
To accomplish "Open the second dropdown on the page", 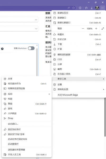I will click(x=19, y=29).
